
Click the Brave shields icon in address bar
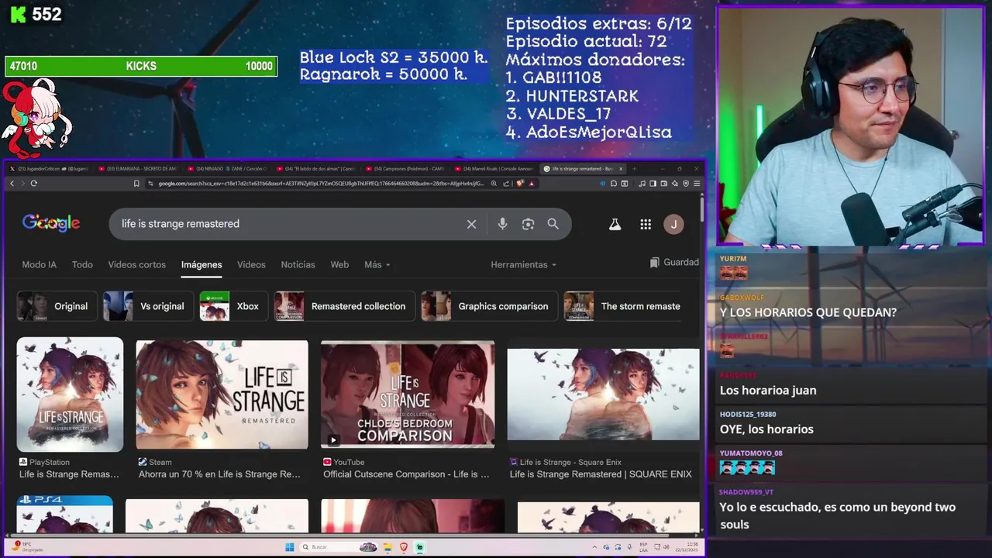(520, 184)
